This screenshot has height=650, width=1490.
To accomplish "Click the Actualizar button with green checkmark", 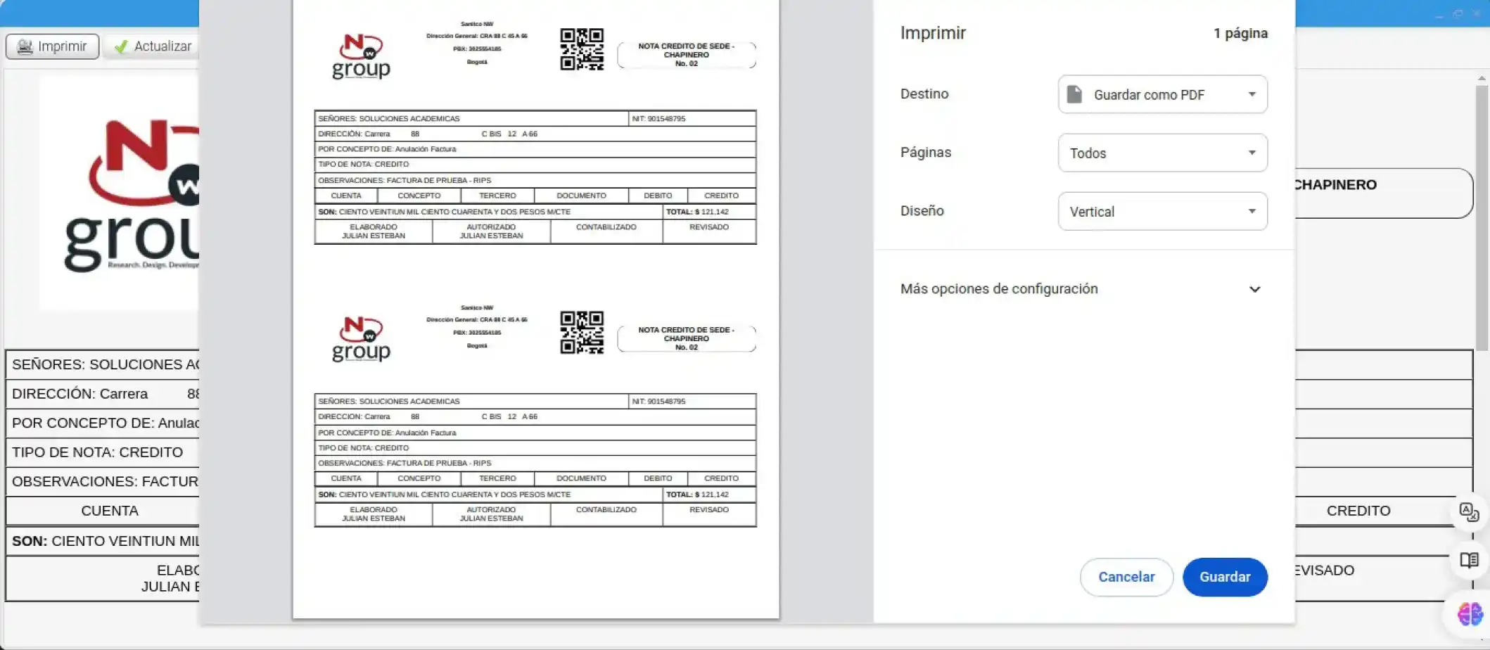I will pyautogui.click(x=152, y=46).
